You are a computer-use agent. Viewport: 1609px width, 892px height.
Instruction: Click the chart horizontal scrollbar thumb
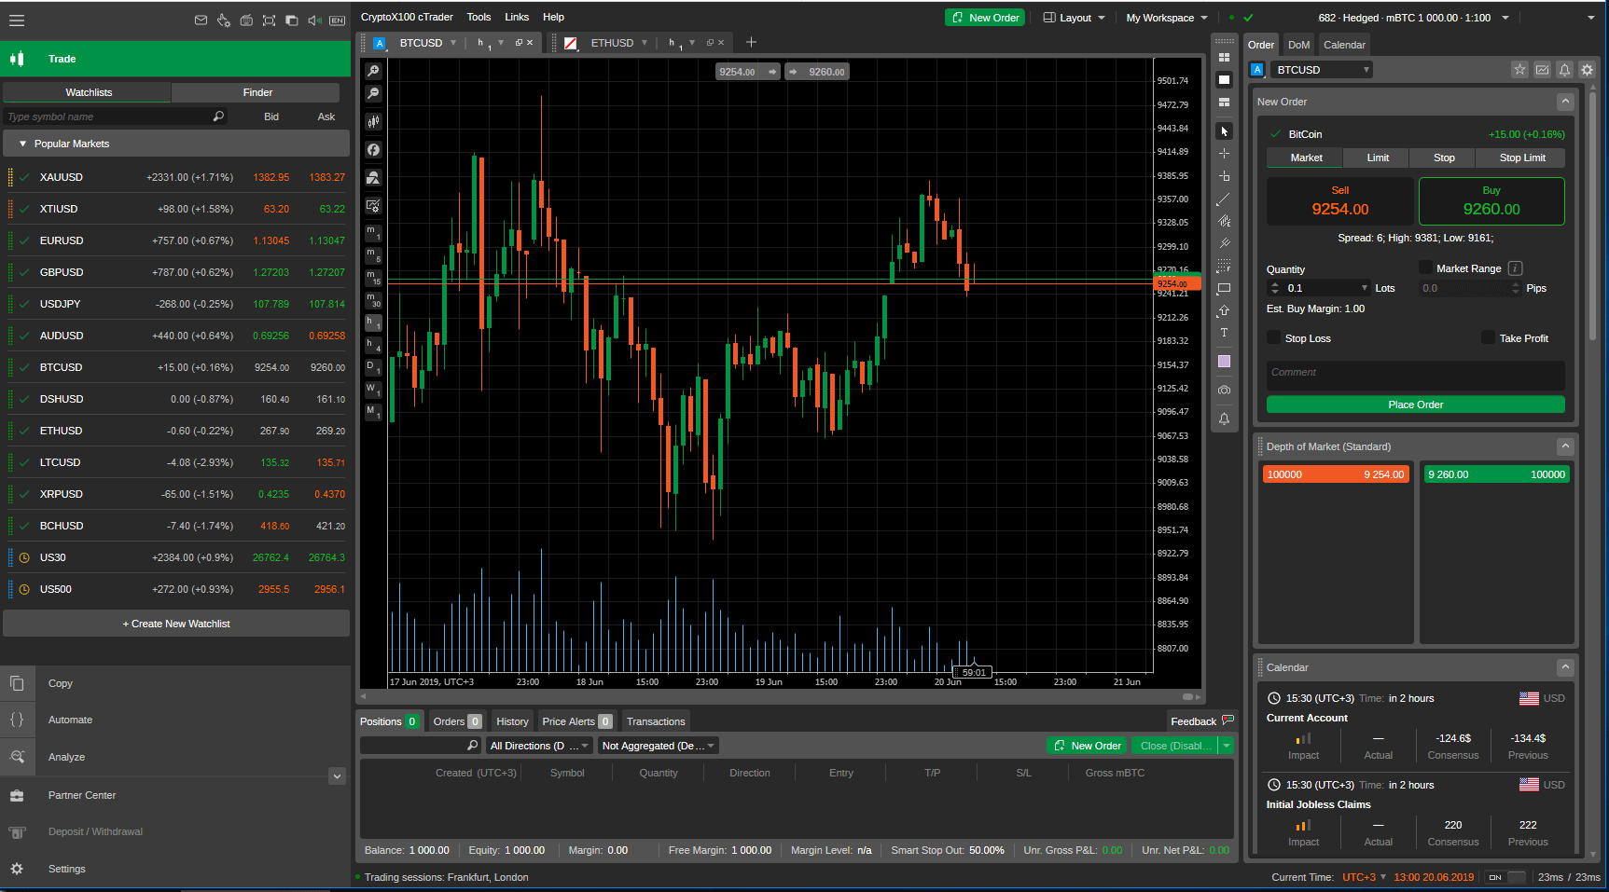[1188, 696]
